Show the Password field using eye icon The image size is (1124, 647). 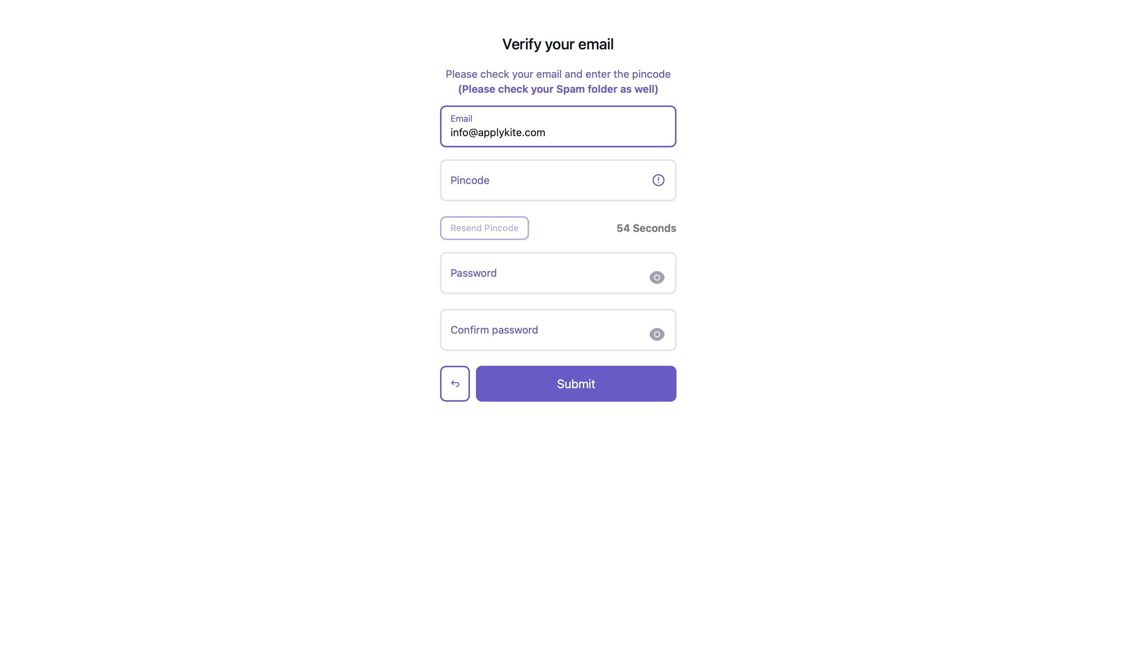click(656, 277)
